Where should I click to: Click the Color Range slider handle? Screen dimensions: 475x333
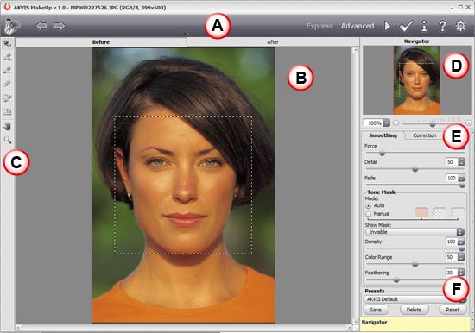(415, 265)
